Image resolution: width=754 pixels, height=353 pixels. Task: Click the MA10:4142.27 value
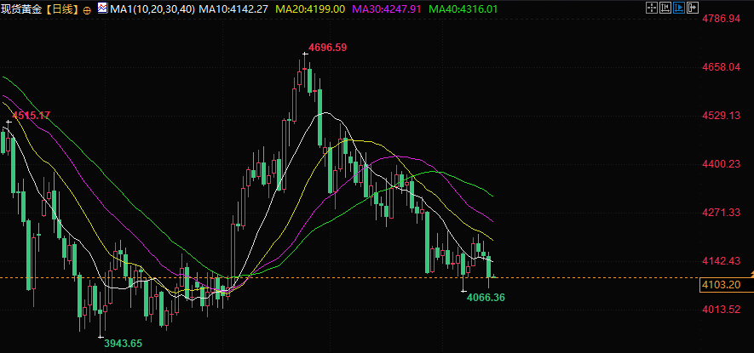click(x=233, y=9)
